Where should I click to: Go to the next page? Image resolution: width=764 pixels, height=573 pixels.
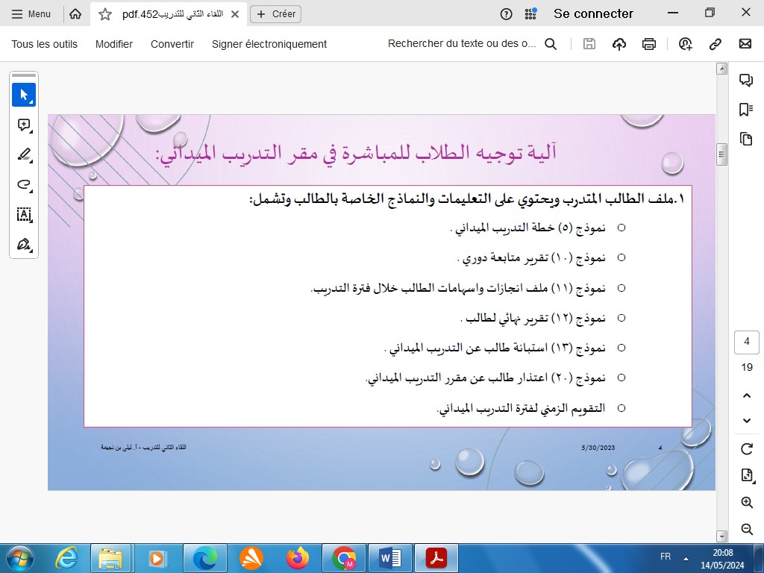coord(746,421)
